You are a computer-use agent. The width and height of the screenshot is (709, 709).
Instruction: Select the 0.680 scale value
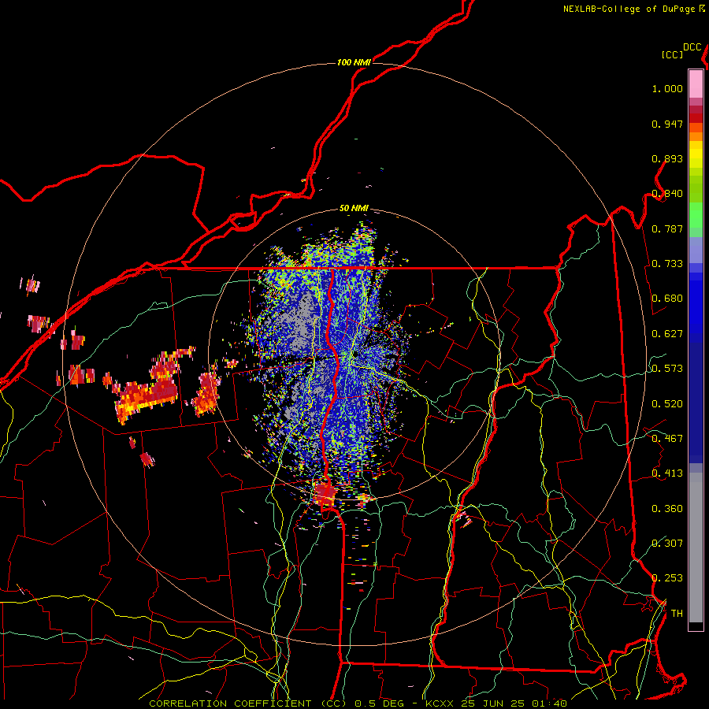(667, 299)
